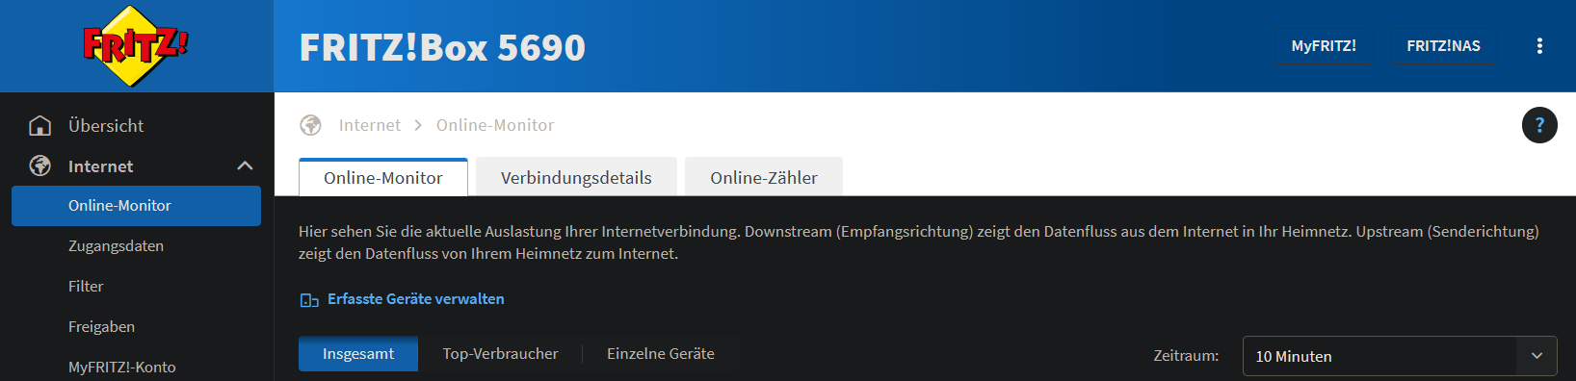Screen dimensions: 1576x381
Task: Open MyFRITZ!-Konto in the sidebar
Action: [121, 368]
